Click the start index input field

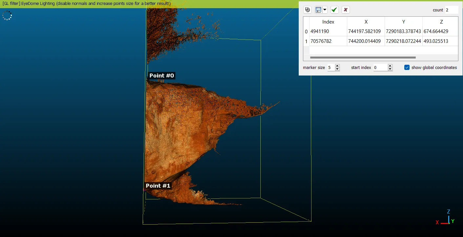380,68
